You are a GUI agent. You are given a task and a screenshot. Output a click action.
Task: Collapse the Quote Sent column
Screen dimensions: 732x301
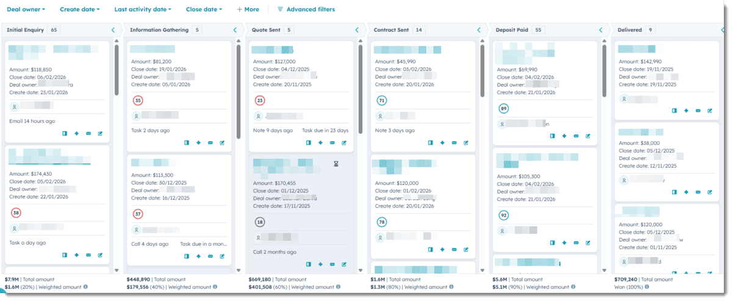click(357, 30)
